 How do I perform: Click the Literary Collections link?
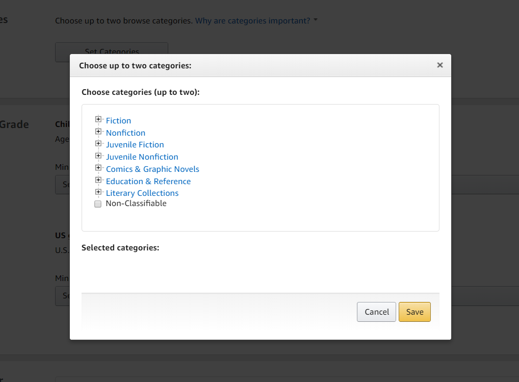142,193
